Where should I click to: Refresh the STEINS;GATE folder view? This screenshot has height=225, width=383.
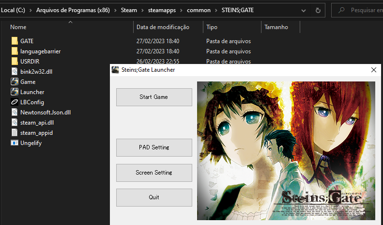[x=318, y=10]
